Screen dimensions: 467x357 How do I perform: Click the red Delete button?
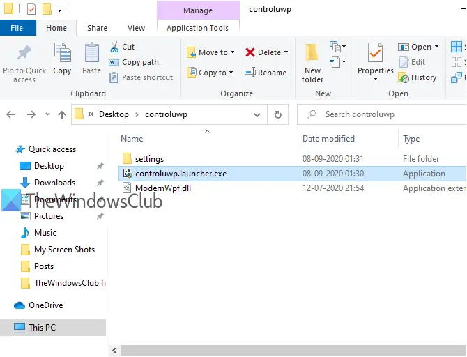pyautogui.click(x=263, y=52)
